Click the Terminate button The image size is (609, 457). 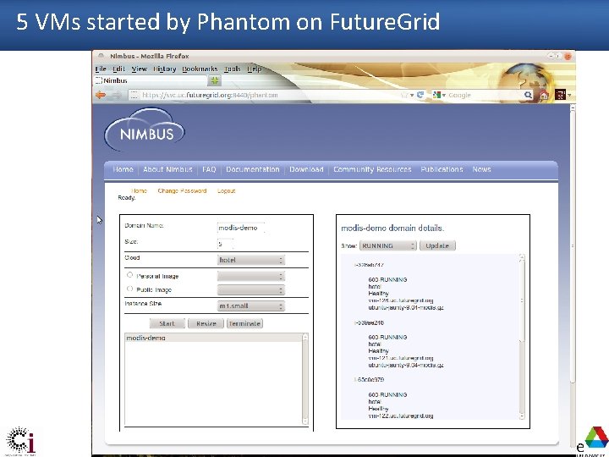click(244, 323)
